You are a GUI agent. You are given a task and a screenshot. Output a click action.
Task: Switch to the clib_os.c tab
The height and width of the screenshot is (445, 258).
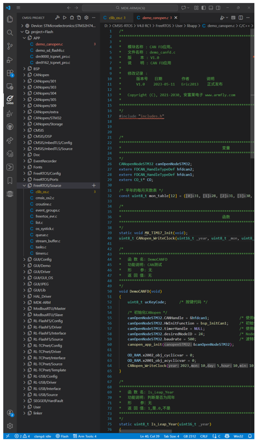pyautogui.click(x=115, y=18)
